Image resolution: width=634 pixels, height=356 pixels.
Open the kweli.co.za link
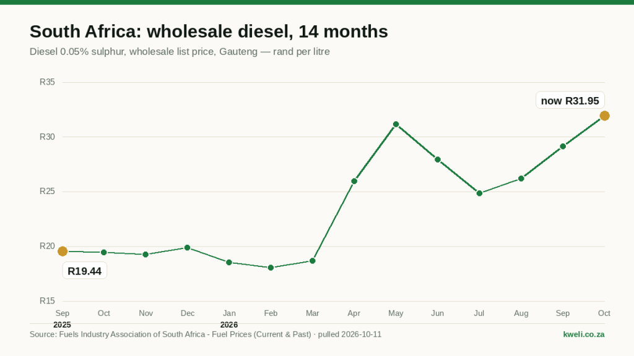584,334
